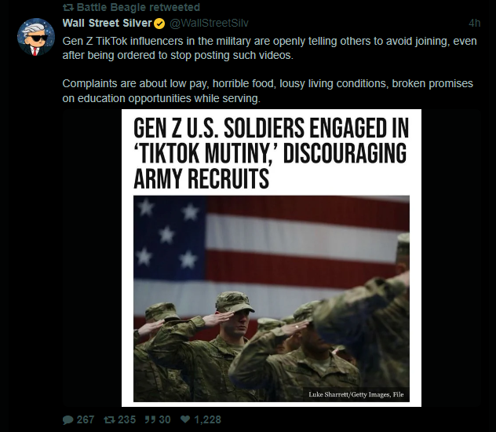Like the tweet with the heart icon
The height and width of the screenshot is (432, 496).
click(x=186, y=420)
